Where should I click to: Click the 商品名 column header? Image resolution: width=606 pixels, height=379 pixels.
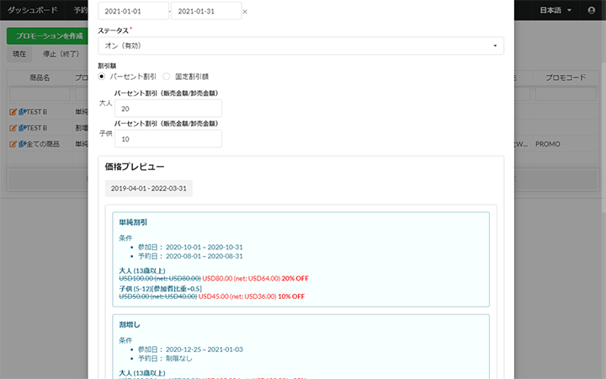(x=40, y=77)
